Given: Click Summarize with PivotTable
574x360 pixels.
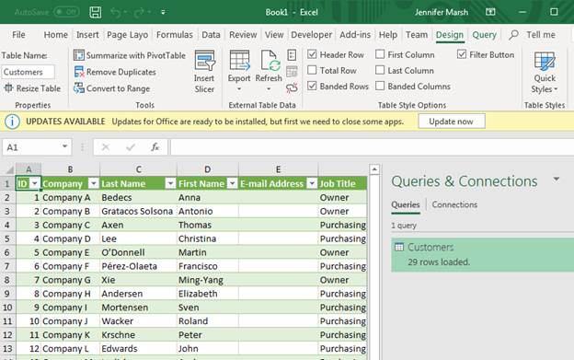Looking at the screenshot, I should click(x=130, y=55).
